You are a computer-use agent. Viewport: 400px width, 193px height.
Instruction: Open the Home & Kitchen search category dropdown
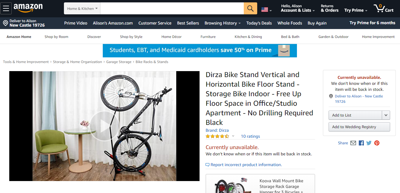coord(82,9)
